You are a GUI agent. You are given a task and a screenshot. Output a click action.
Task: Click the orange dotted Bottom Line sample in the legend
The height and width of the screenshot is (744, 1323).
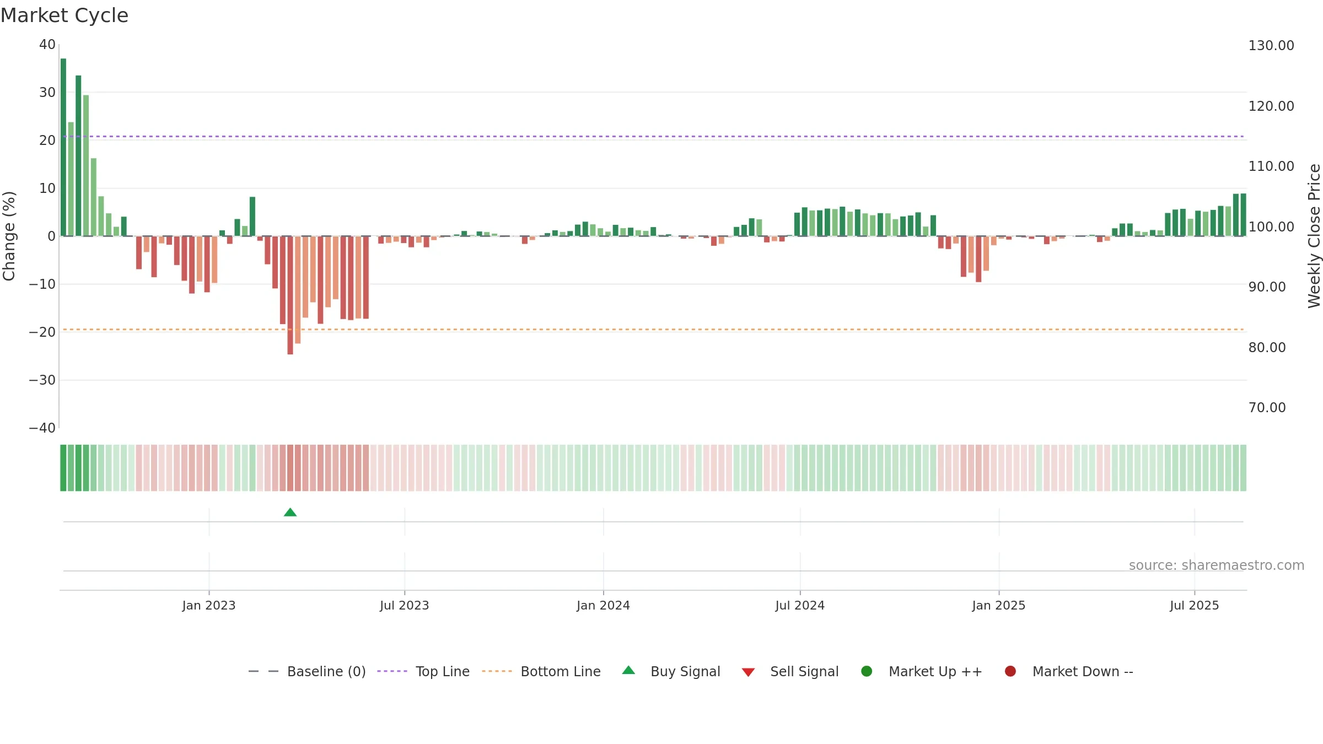pyautogui.click(x=497, y=671)
